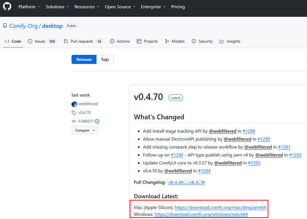Switch to the Tags view

click(105, 59)
